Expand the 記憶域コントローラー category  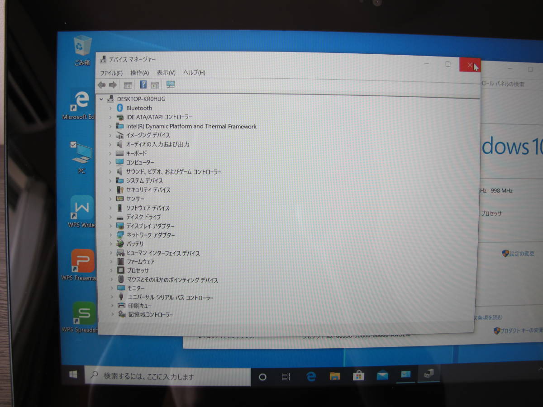(x=112, y=314)
